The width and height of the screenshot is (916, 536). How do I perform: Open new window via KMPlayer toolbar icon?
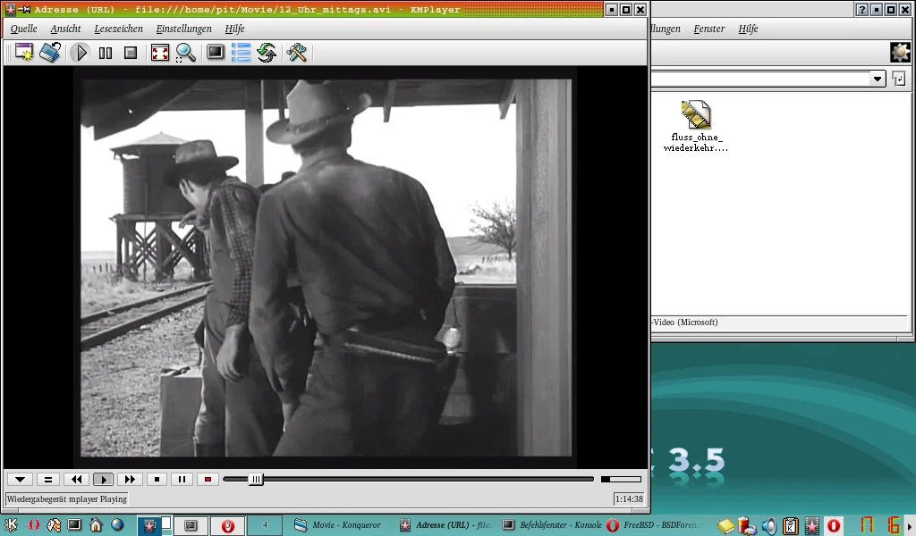tap(24, 53)
